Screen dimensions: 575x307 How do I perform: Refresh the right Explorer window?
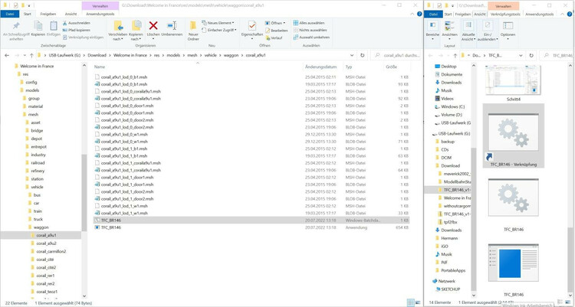pyautogui.click(x=531, y=55)
